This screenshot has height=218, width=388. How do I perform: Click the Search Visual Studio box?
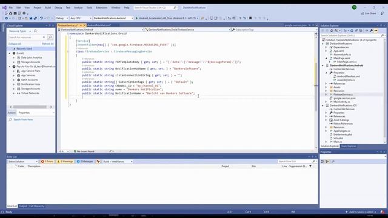[155, 8]
